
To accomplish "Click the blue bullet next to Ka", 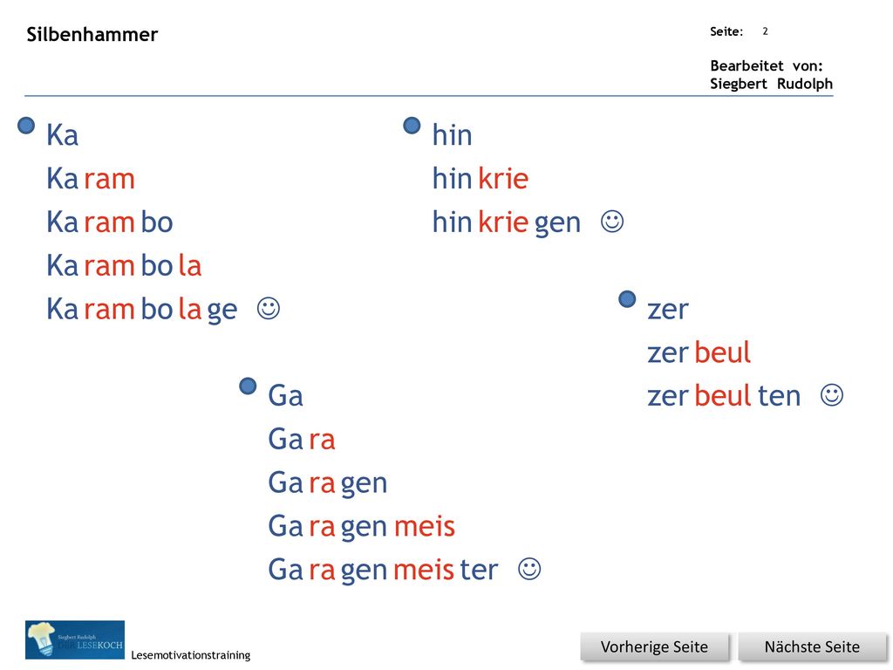I will point(26,126).
